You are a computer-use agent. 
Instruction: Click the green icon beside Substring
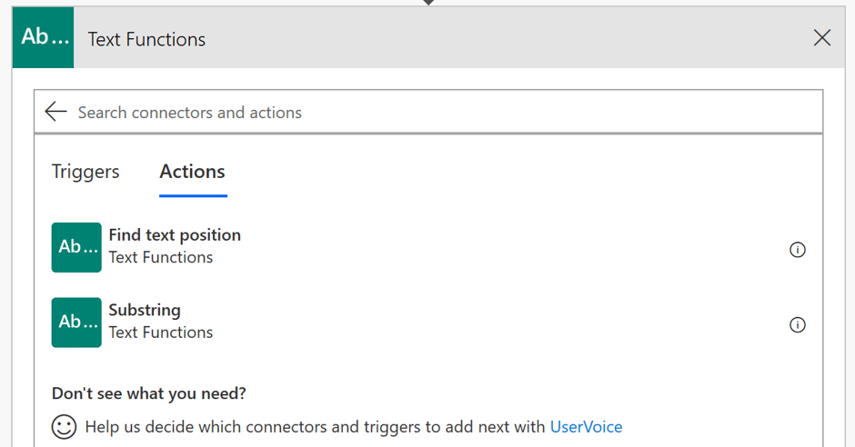coord(76,323)
